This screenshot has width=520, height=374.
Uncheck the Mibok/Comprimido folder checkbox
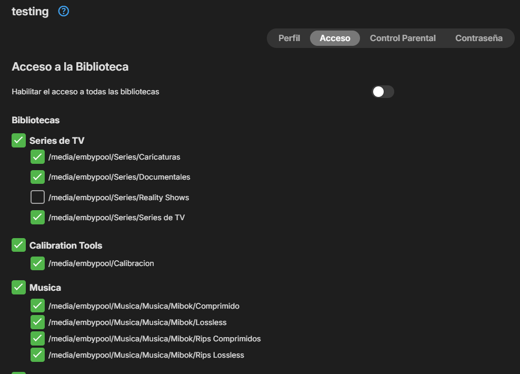coord(37,306)
